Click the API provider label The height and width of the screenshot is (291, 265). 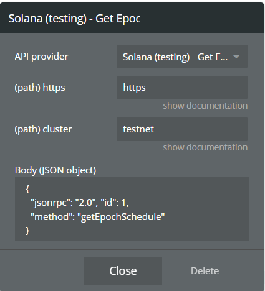point(41,57)
